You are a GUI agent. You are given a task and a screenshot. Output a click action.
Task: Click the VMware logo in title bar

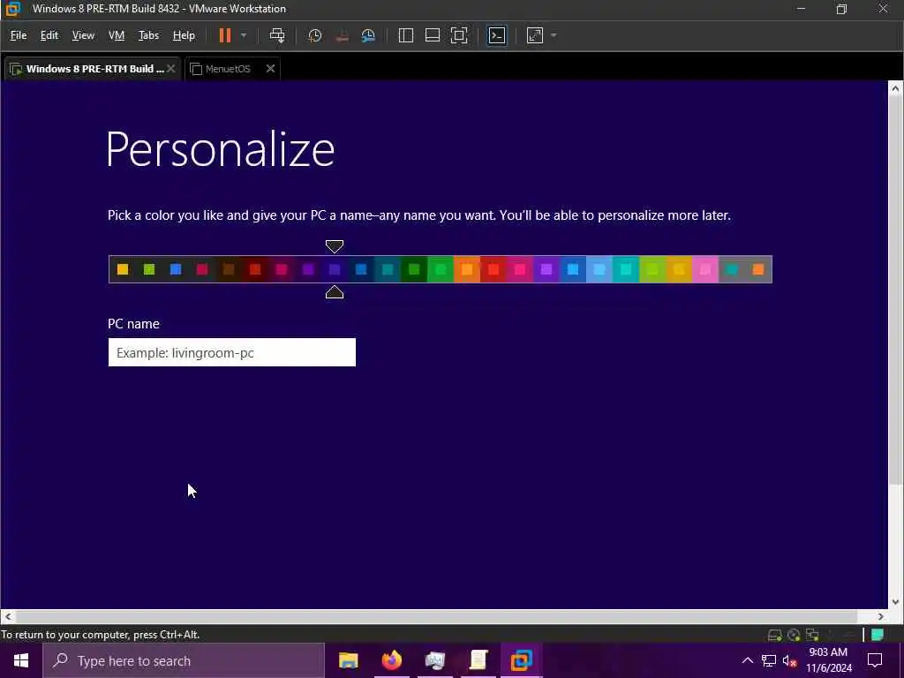point(12,9)
